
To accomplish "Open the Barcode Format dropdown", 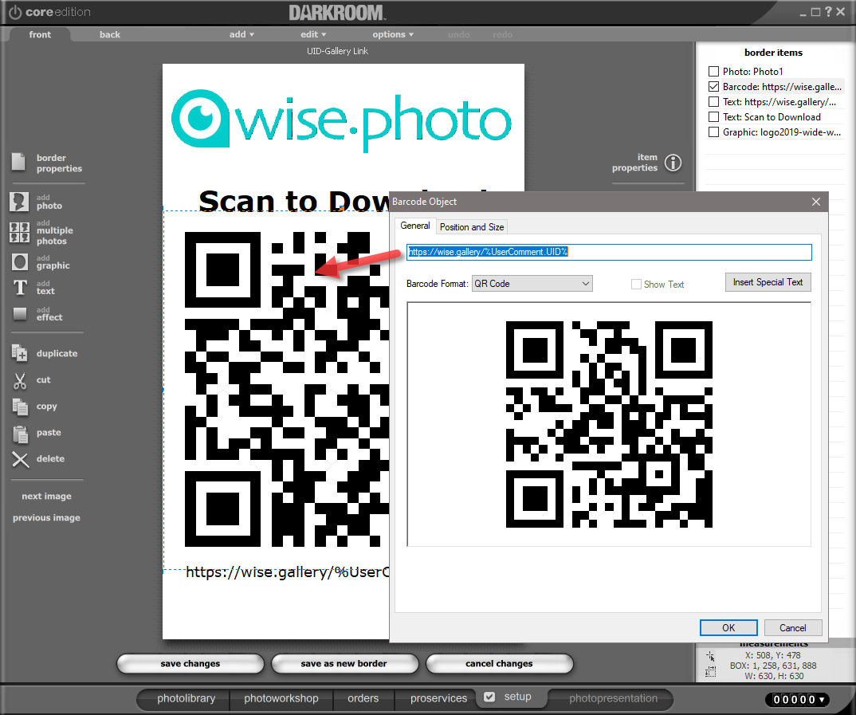I will coord(532,284).
